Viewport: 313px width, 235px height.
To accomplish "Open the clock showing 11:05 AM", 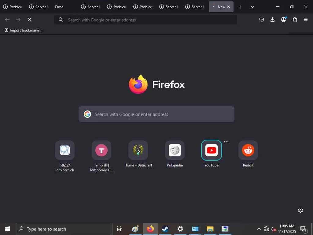I will (x=287, y=229).
